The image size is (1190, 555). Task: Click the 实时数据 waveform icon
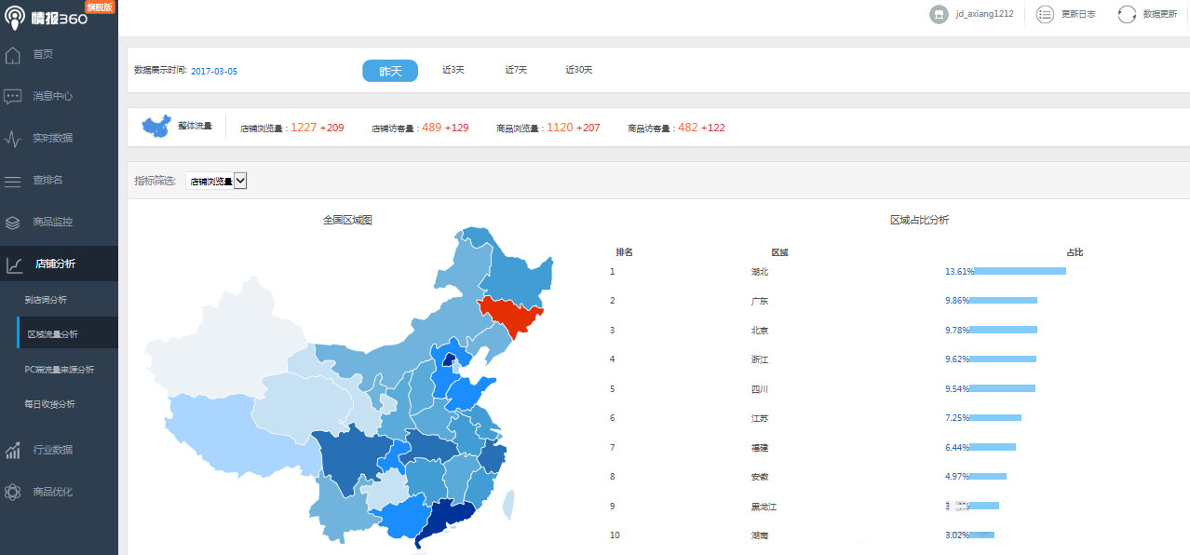(x=13, y=138)
